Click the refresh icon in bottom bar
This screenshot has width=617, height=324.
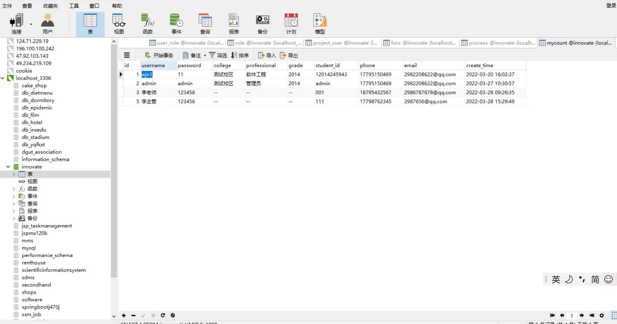[x=163, y=315]
